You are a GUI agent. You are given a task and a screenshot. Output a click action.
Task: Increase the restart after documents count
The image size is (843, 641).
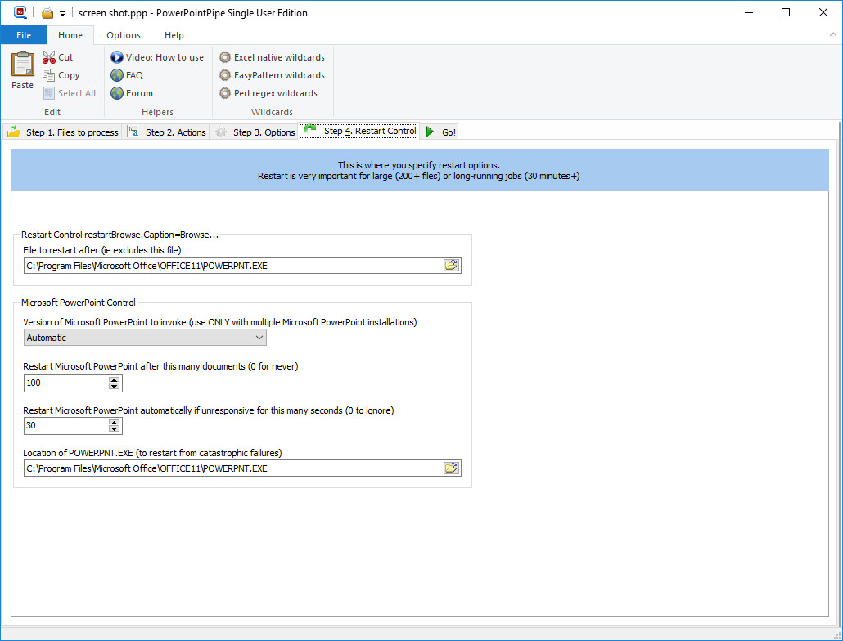click(115, 379)
